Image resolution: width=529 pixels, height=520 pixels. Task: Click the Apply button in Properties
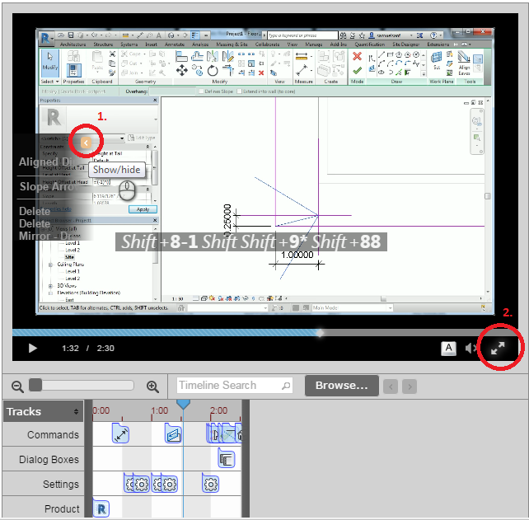click(x=143, y=209)
